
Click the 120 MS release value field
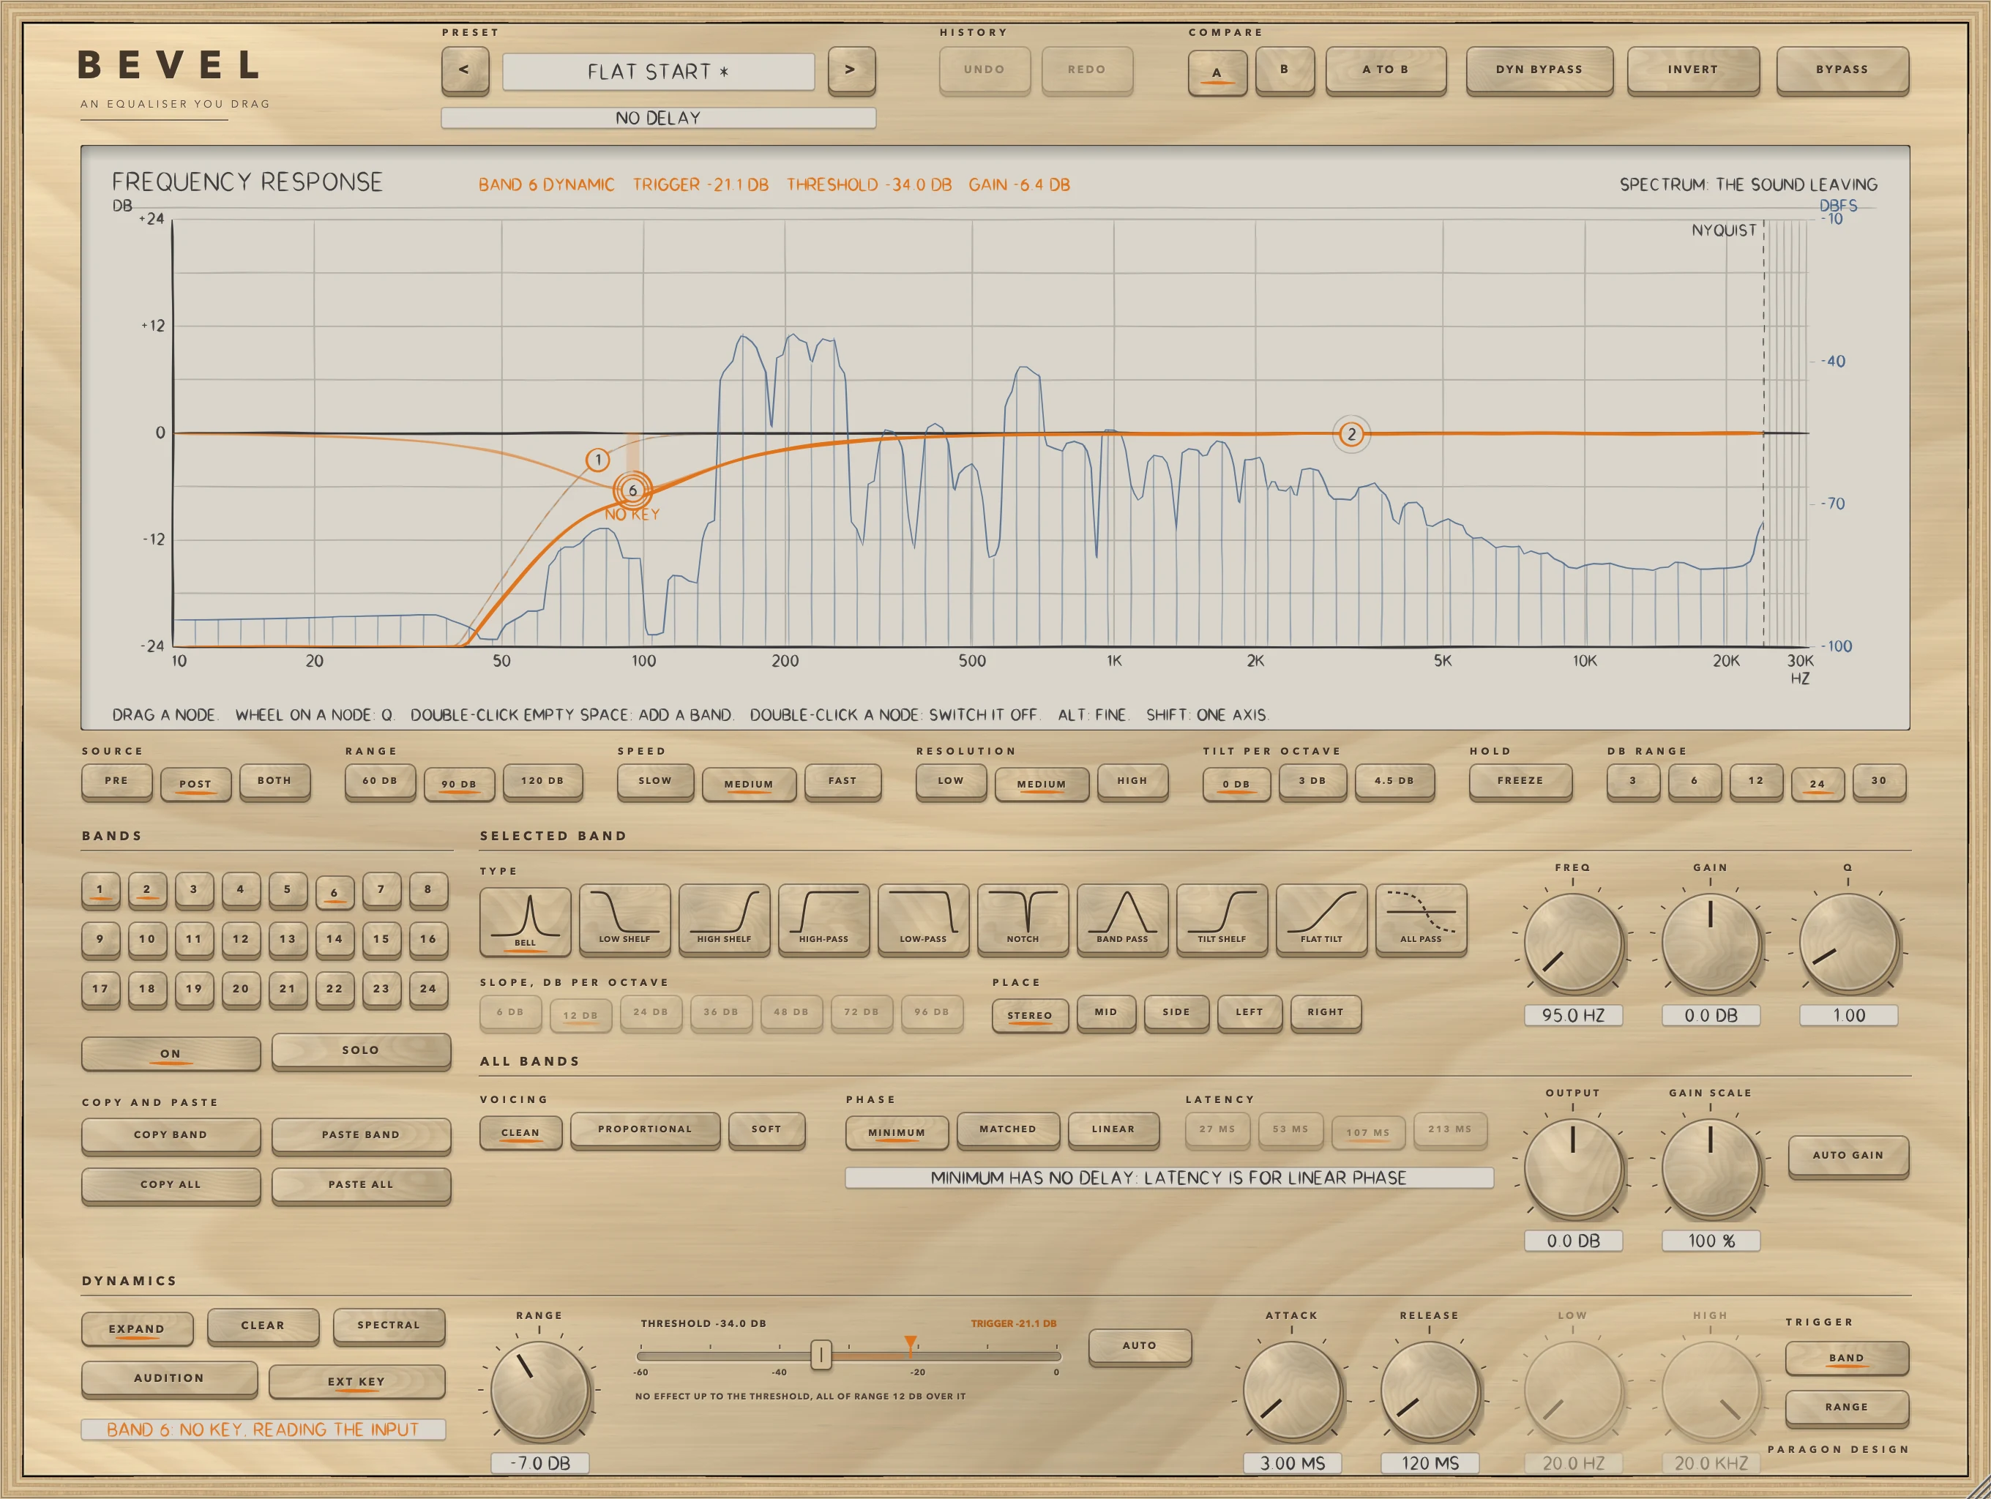[1430, 1464]
